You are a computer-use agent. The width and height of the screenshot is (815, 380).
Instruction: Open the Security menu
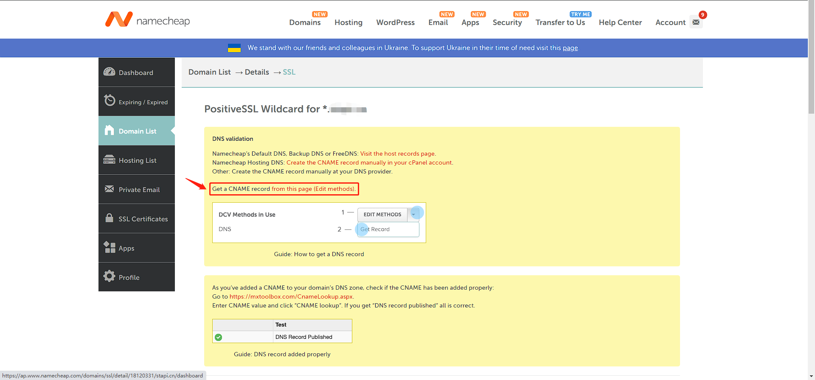(x=507, y=22)
